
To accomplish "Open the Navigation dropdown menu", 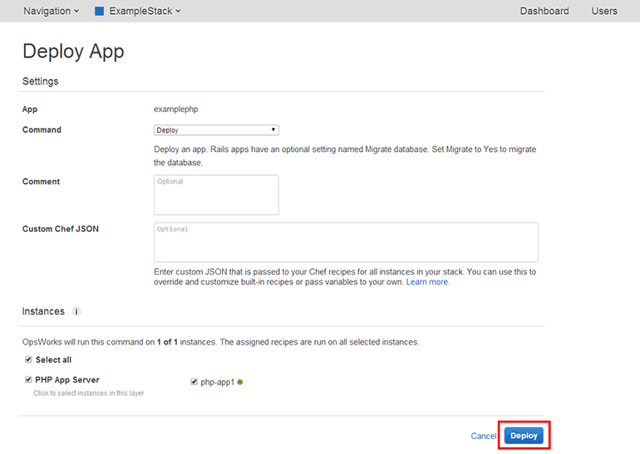I will coord(51,11).
